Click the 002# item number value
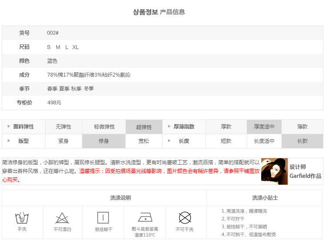The image size is (326, 247). [53, 33]
